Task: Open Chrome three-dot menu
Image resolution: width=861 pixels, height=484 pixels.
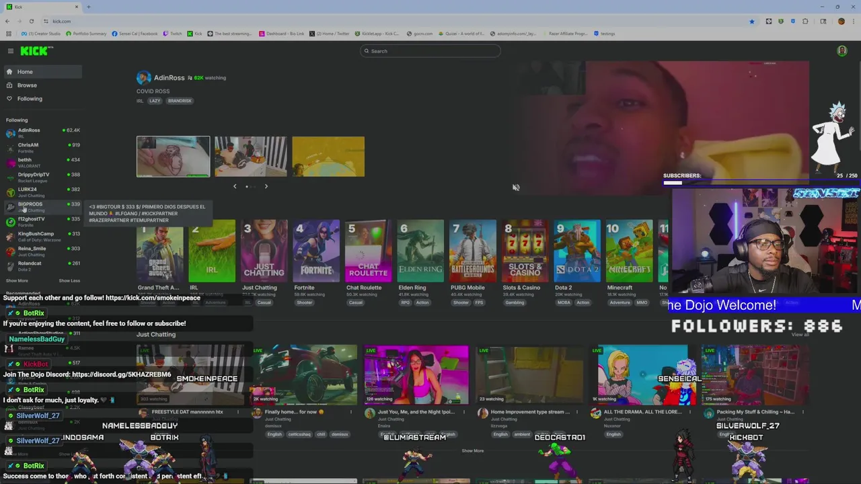Action: click(854, 21)
